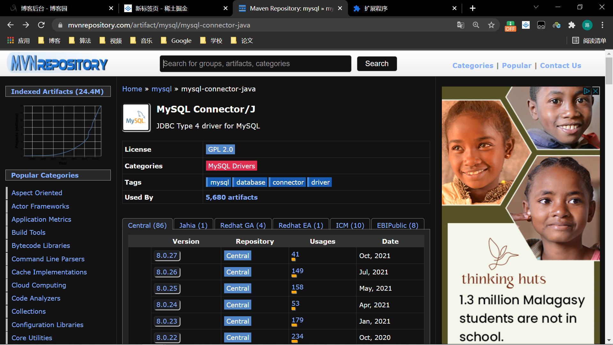The height and width of the screenshot is (345, 613).
Task: Open the tab search dropdown chevron
Action: pos(536,7)
